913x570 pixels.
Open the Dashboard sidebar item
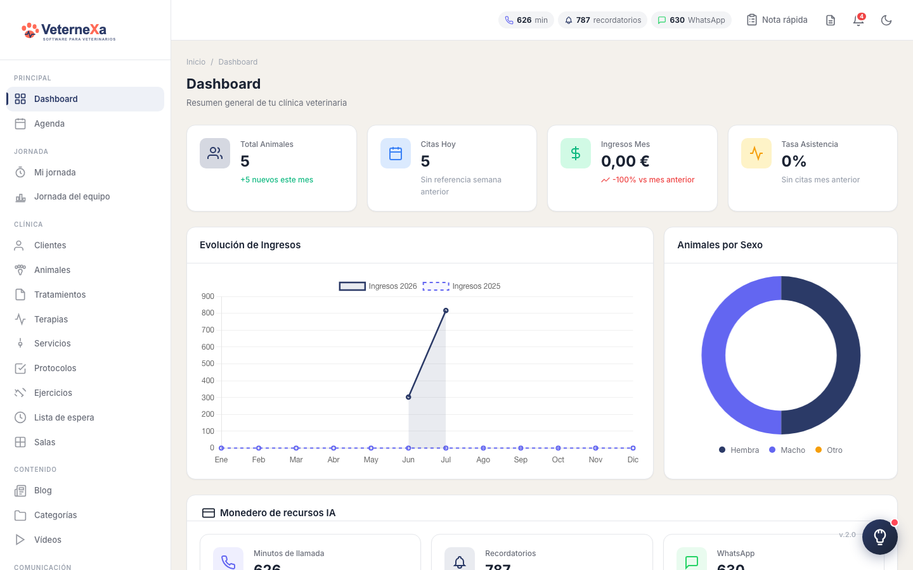point(85,99)
